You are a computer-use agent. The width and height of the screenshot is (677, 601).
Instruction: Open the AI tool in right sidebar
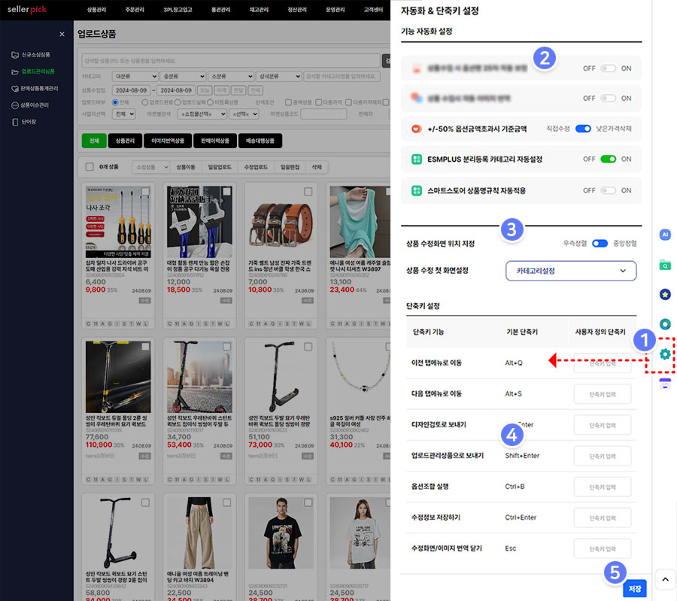point(665,235)
